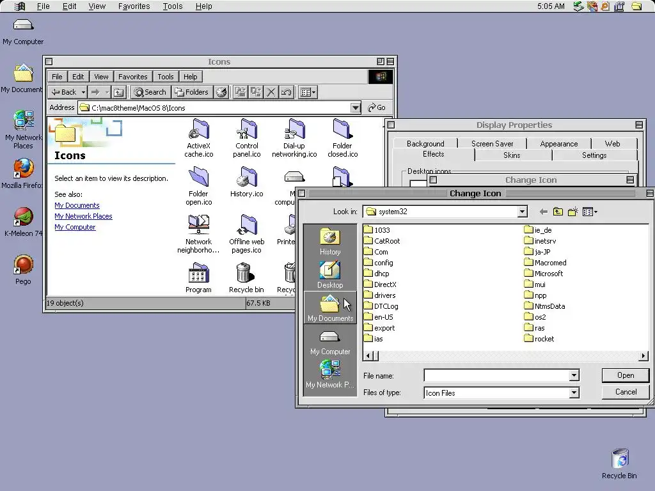Switch to Skins tab in Display Properties
This screenshot has width=655, height=491.
512,155
